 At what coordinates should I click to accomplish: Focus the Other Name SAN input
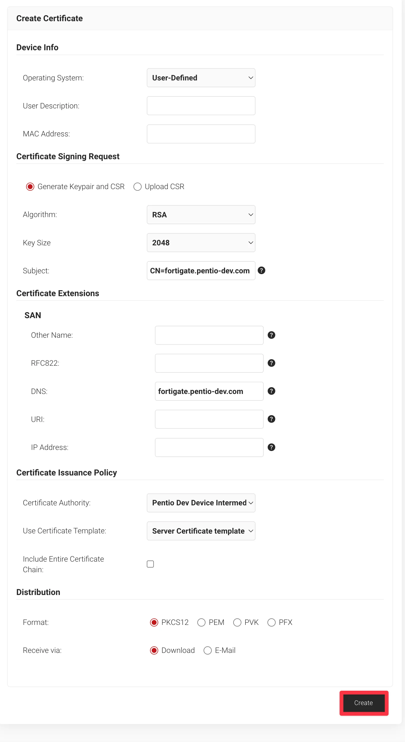pos(209,335)
